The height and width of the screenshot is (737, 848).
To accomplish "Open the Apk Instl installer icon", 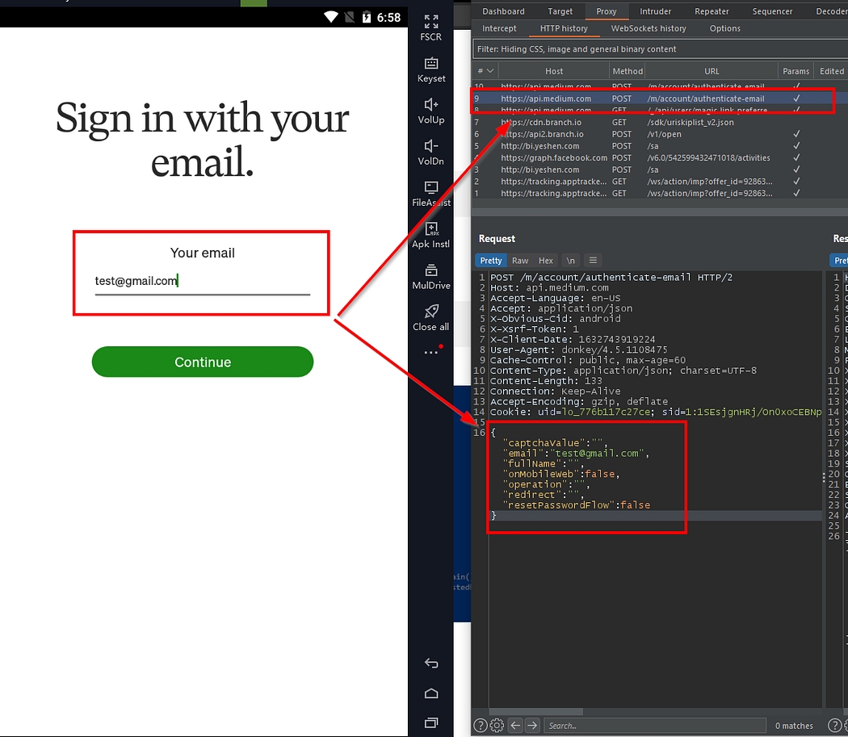I will pyautogui.click(x=431, y=229).
